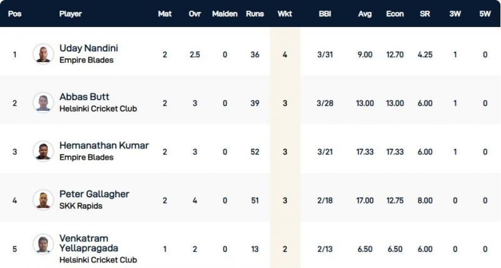Sort table by Runs column header

(x=255, y=14)
